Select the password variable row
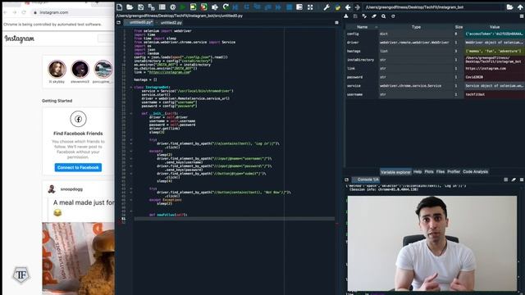The height and width of the screenshot is (295, 525). click(435, 77)
